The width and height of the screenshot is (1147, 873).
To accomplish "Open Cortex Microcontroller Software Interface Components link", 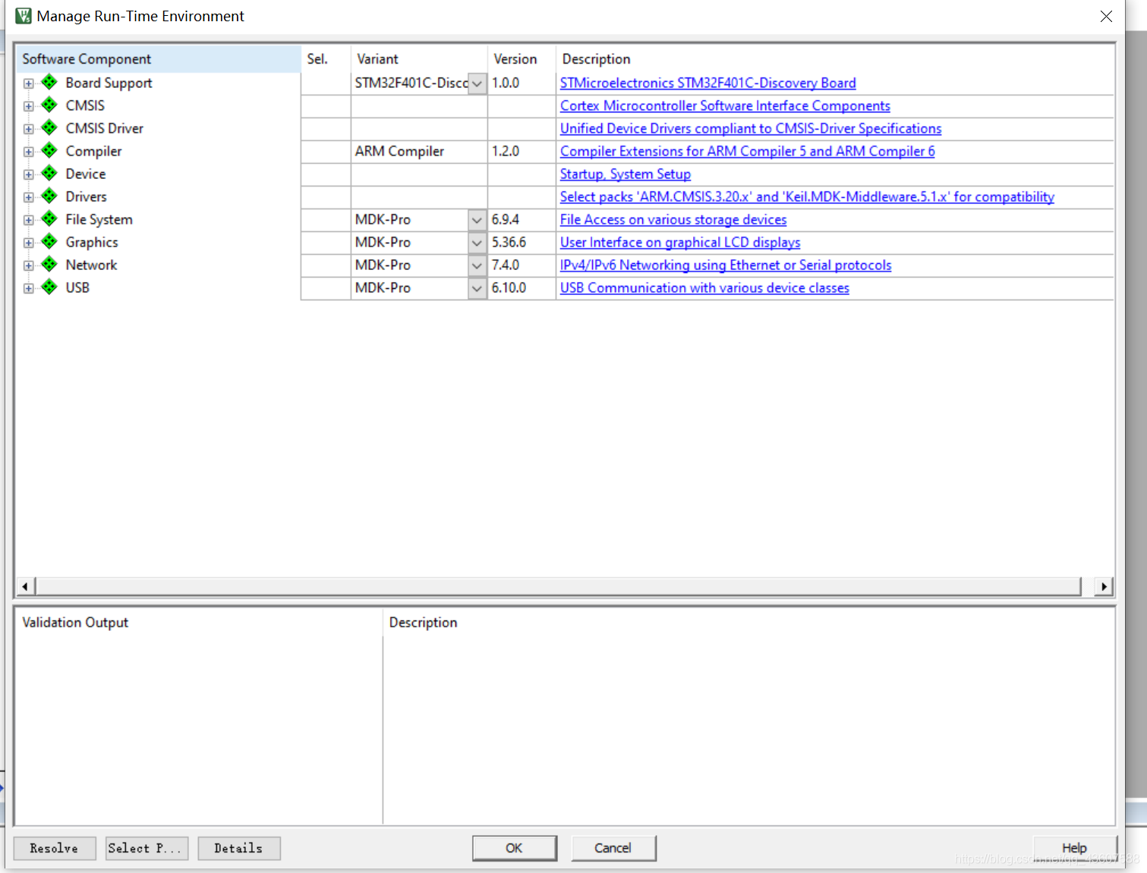I will click(725, 105).
